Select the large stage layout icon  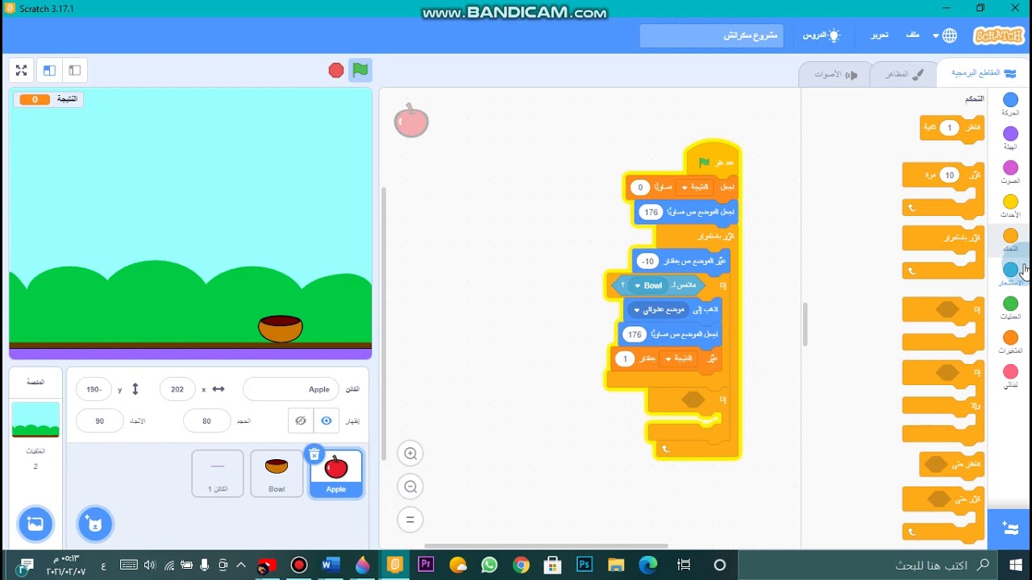[49, 70]
